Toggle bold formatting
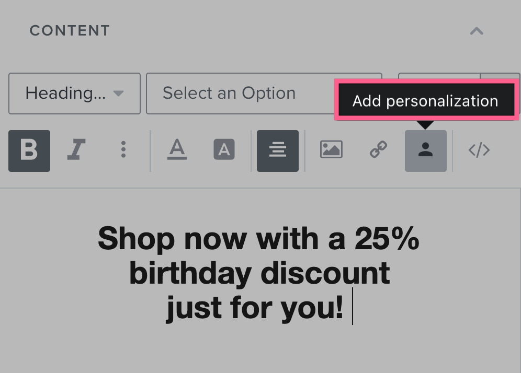Viewport: 521px width, 373px height. coord(29,151)
